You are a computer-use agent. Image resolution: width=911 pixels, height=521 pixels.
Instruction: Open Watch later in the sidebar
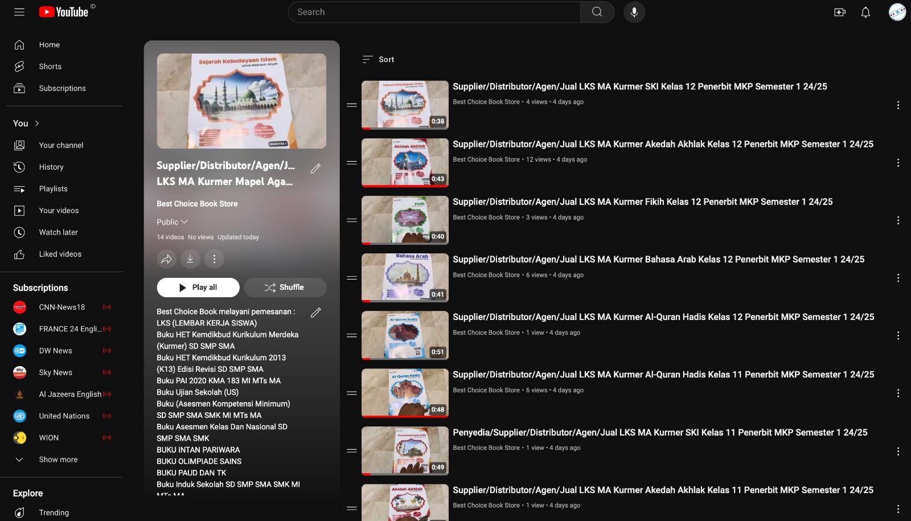[x=58, y=232]
